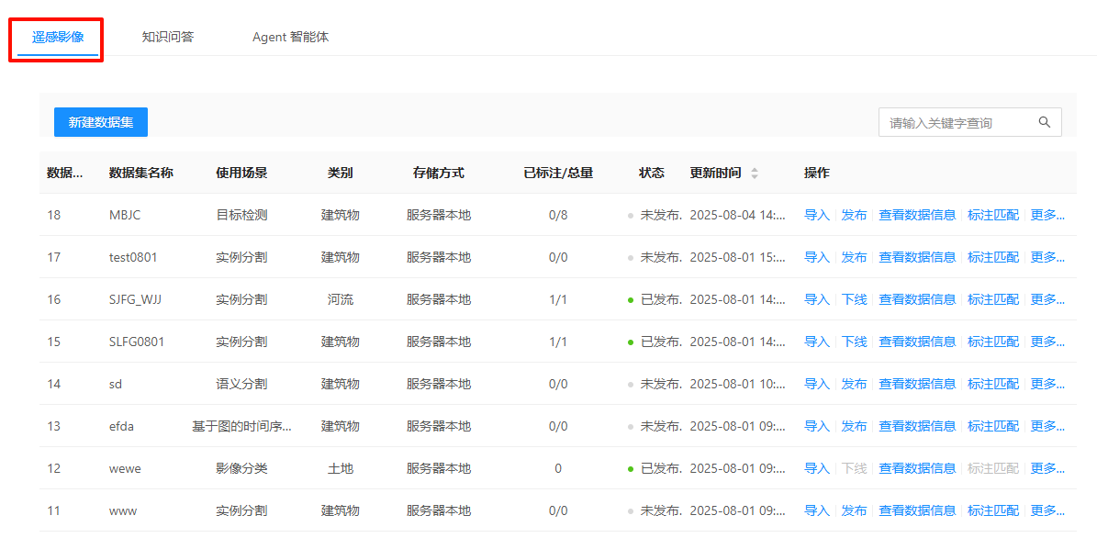Switch to 知识问答 tab

tap(168, 38)
